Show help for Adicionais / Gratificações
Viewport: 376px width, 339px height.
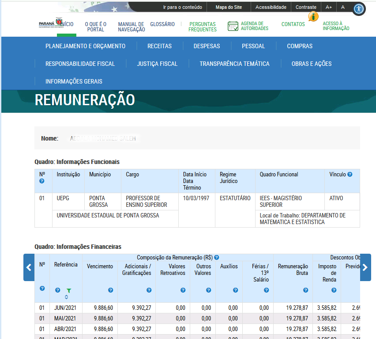(149, 290)
